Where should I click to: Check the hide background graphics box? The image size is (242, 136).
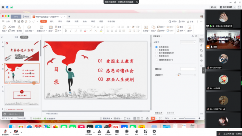157,60
